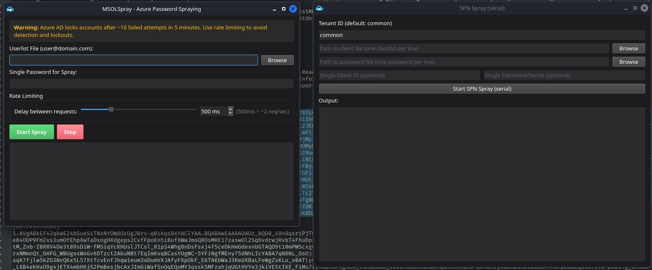Screen dimensions: 652x270
Task: Minimize the MSOLSpray window
Action: point(274,9)
